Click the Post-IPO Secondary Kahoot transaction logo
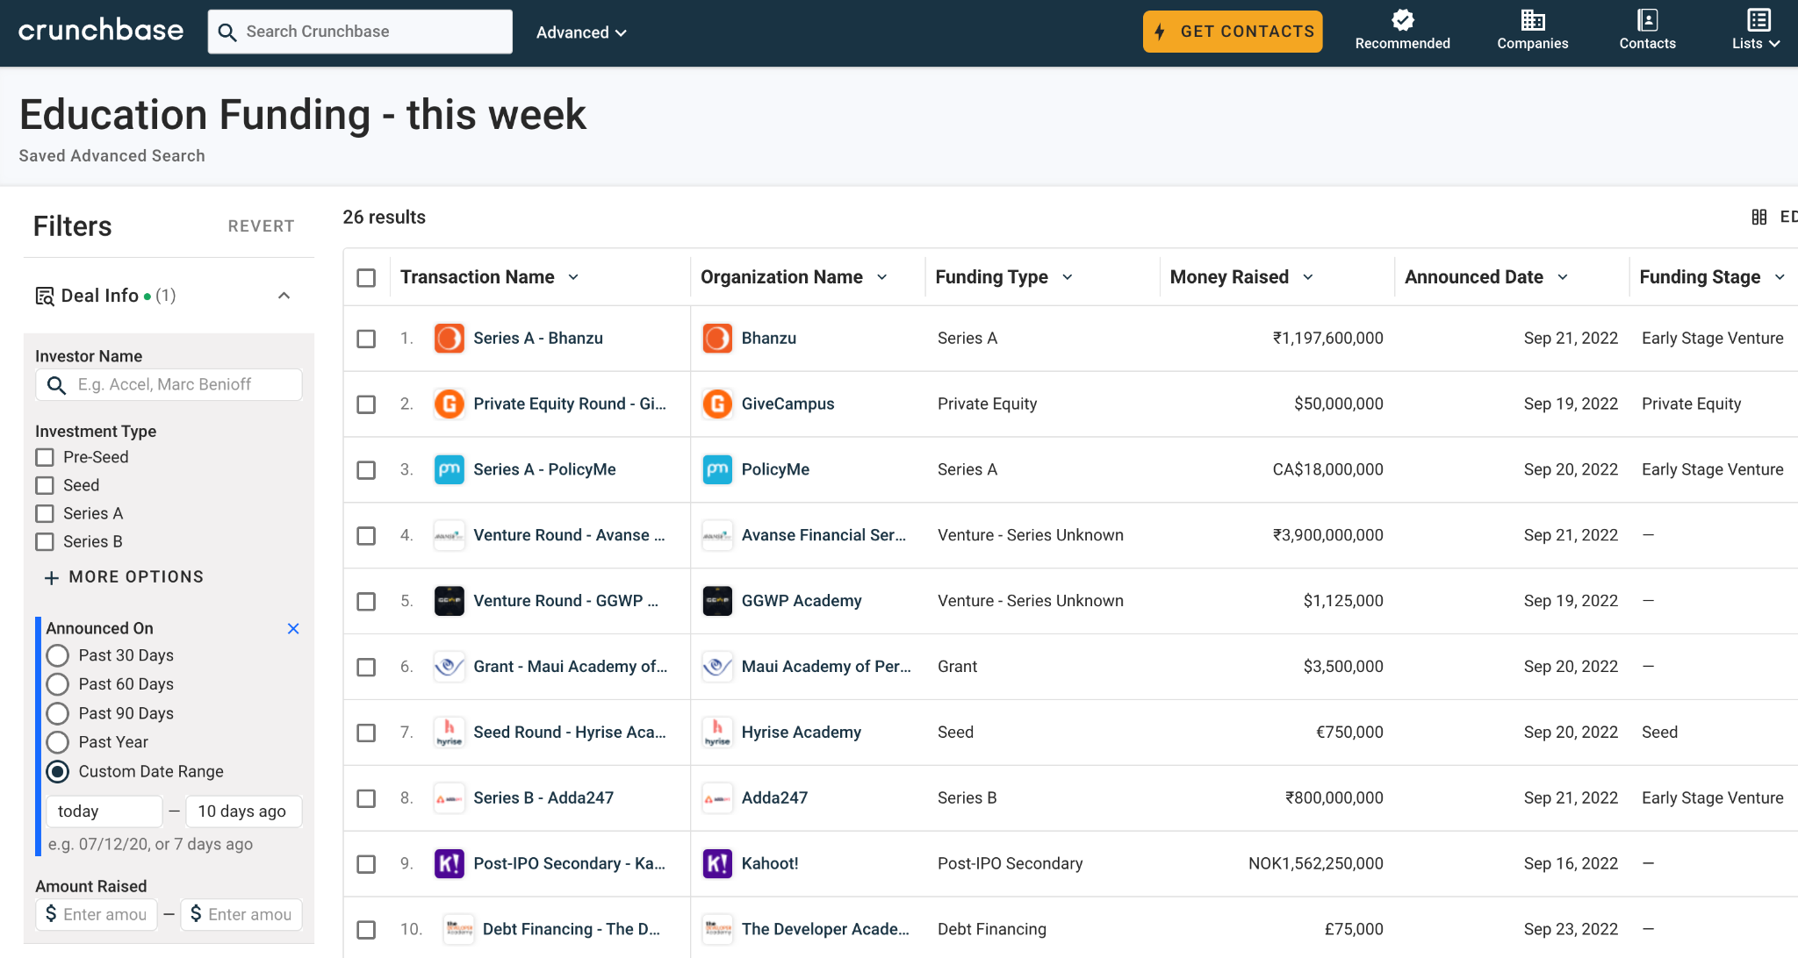This screenshot has height=958, width=1798. point(449,864)
